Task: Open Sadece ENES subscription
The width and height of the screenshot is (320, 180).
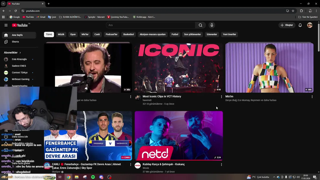Action: point(19,66)
